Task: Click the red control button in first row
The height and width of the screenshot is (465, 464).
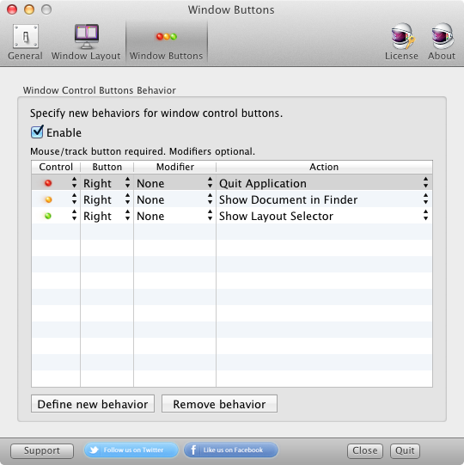Action: [48, 183]
